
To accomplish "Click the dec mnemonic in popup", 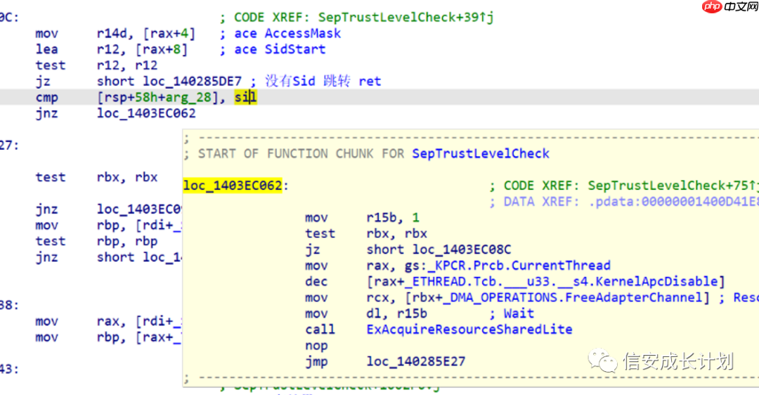I will pyautogui.click(x=316, y=281).
